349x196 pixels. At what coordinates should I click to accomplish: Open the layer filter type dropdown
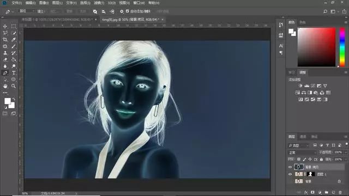coord(299,145)
